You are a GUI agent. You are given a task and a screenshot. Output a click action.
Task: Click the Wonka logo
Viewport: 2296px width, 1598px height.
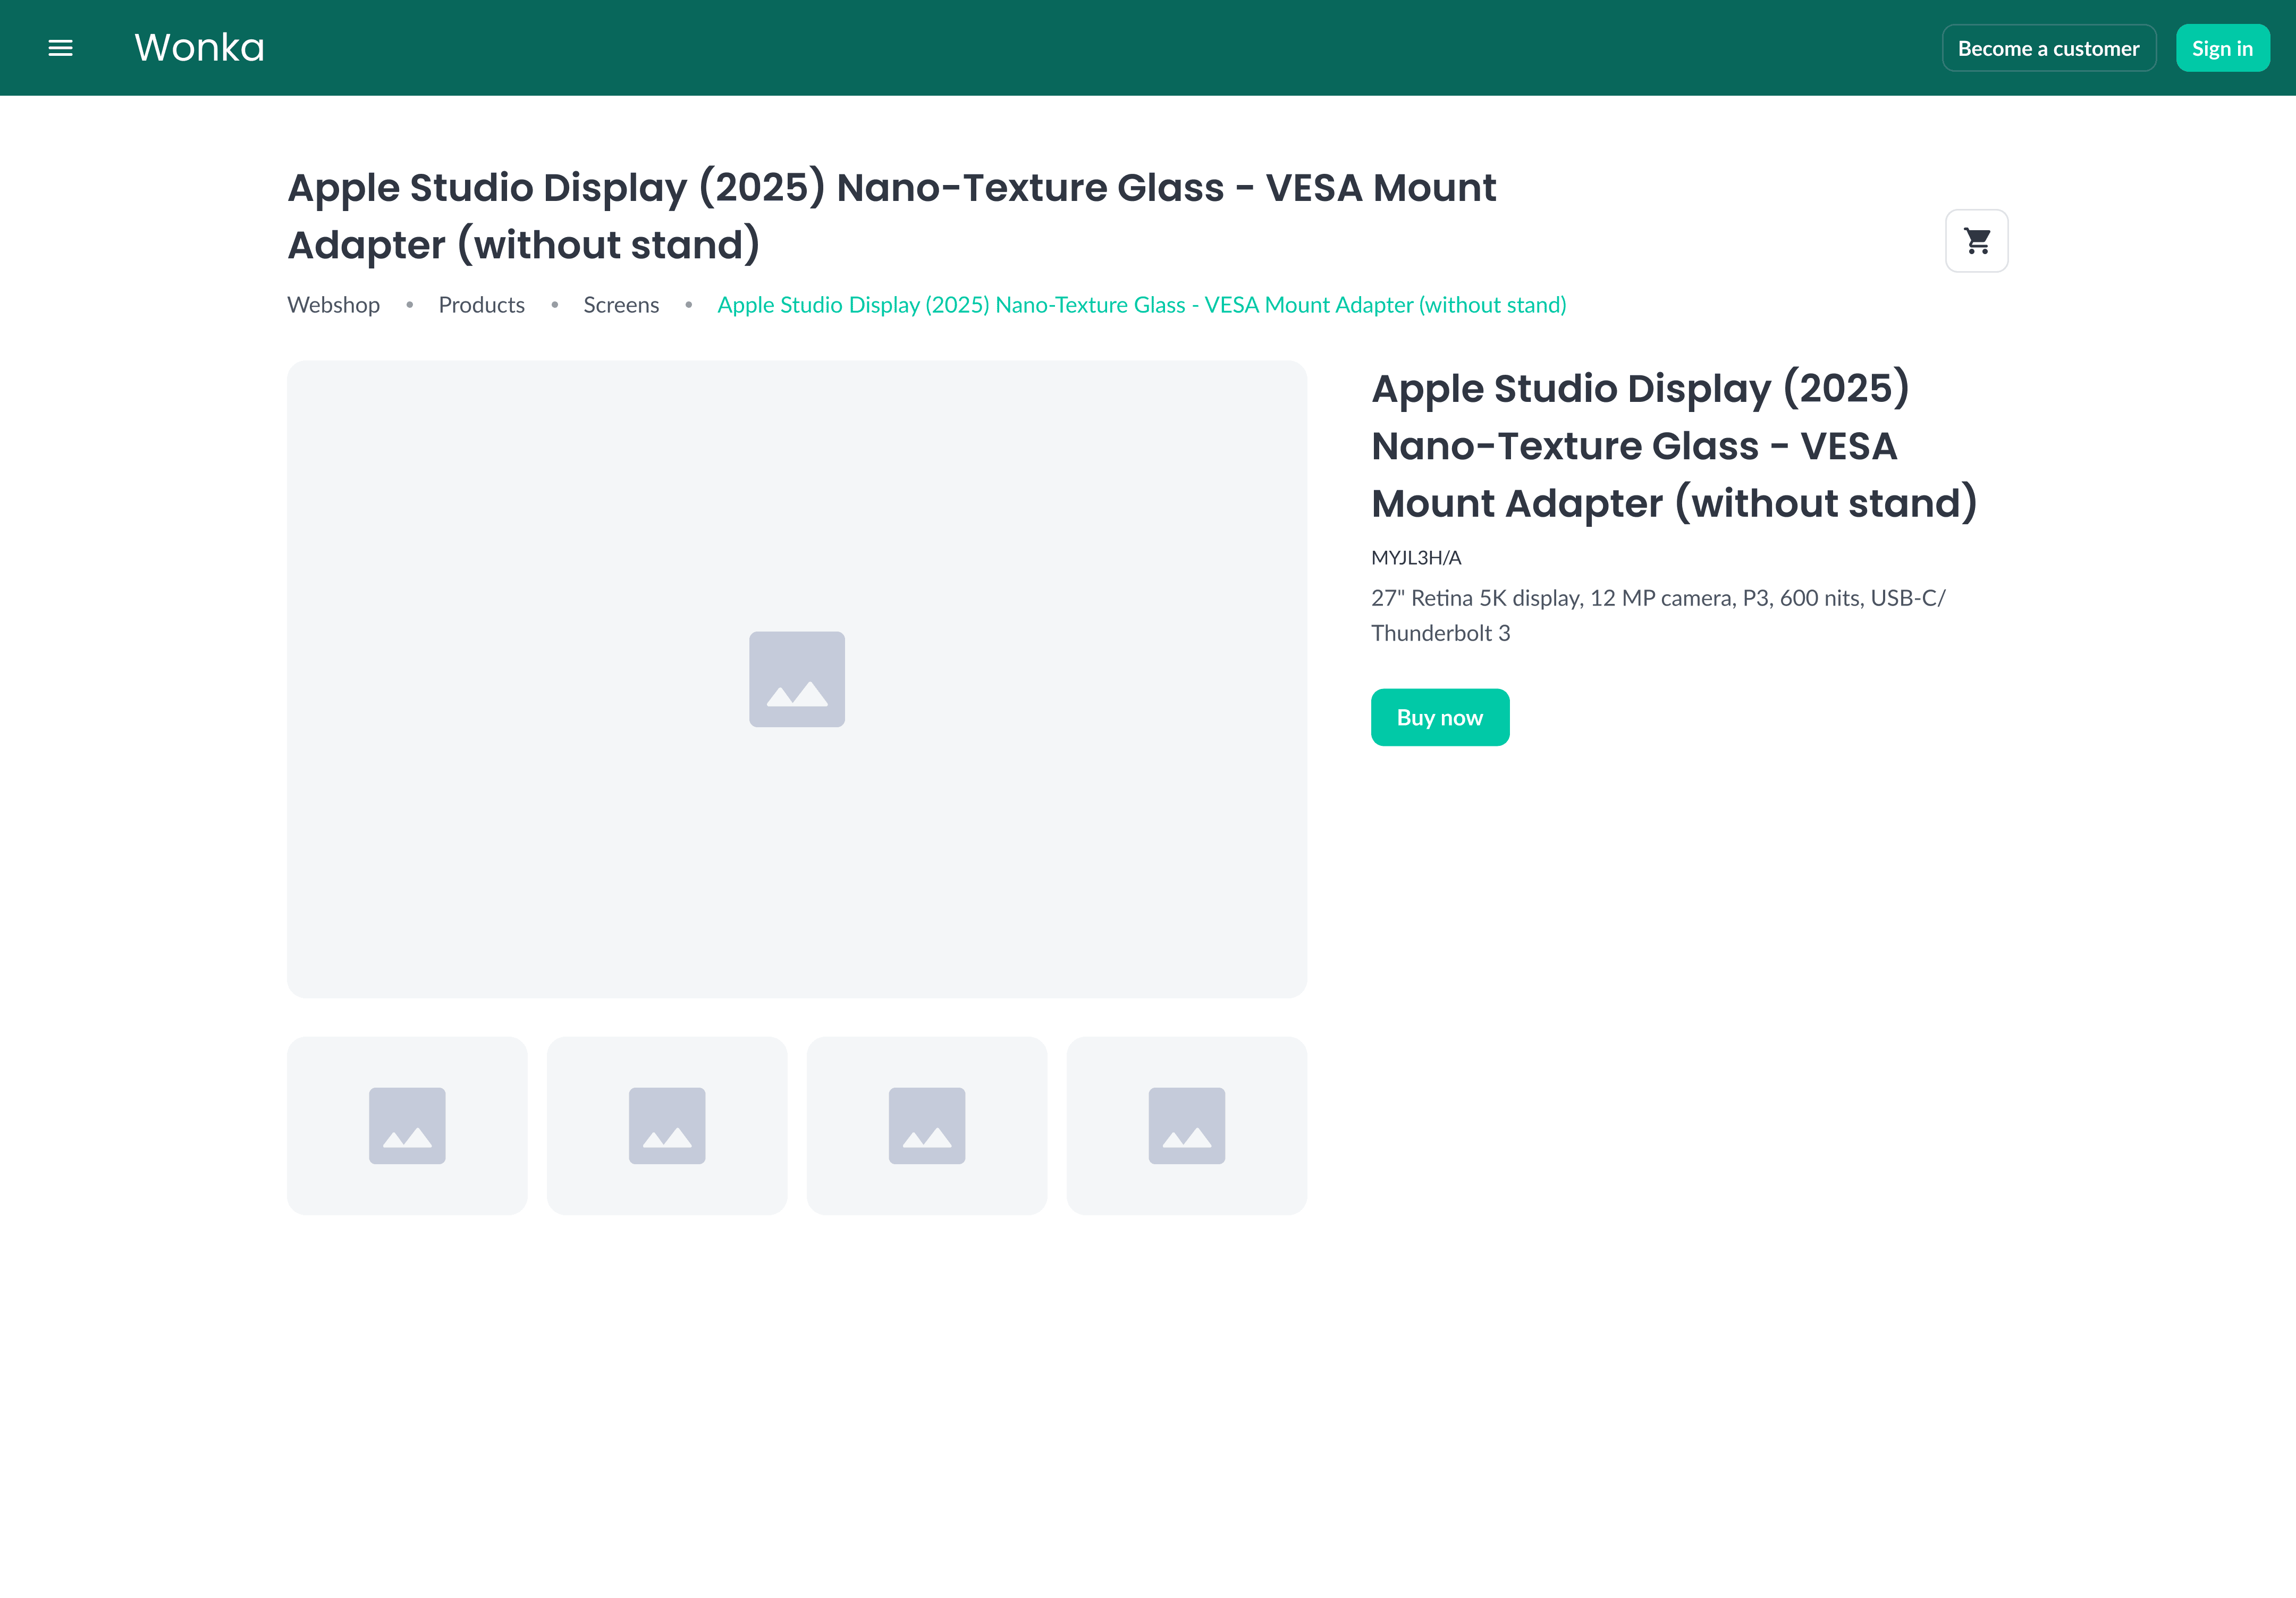point(199,48)
